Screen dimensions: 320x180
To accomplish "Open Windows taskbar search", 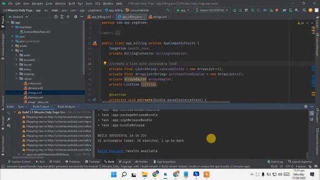I will click(x=124, y=174).
